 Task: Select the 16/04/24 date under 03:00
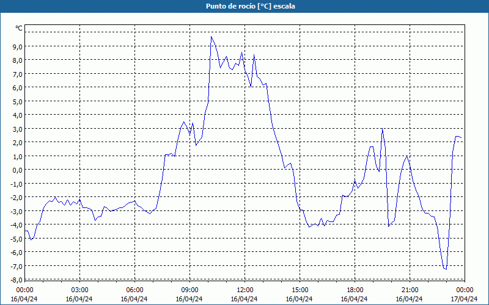coord(79,299)
